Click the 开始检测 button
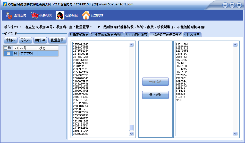Viewport: 245px width, 143px height. pyautogui.click(x=155, y=81)
